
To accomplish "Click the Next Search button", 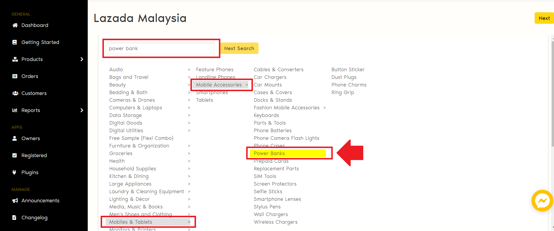I will (x=239, y=48).
